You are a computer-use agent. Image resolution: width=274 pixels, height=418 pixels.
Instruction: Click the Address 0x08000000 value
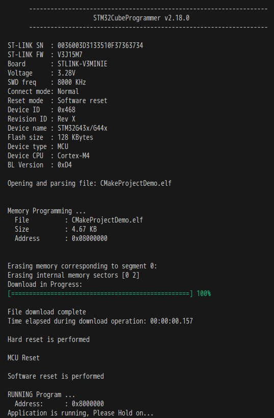[x=90, y=238]
